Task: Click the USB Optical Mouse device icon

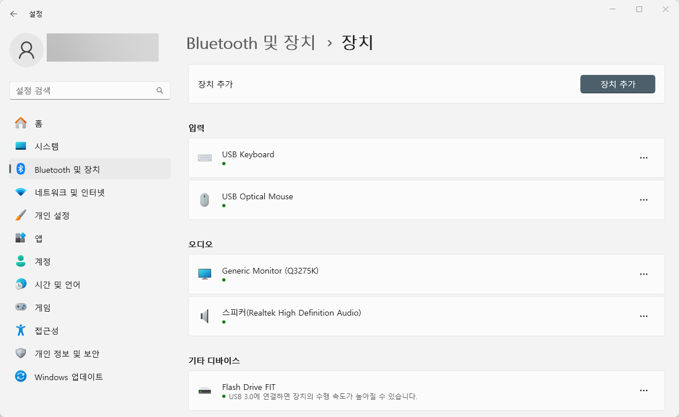Action: pyautogui.click(x=205, y=200)
